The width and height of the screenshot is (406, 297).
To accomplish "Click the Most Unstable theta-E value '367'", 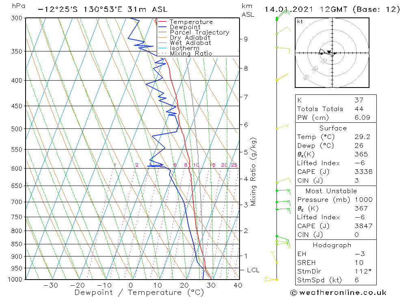I will click(x=361, y=208).
